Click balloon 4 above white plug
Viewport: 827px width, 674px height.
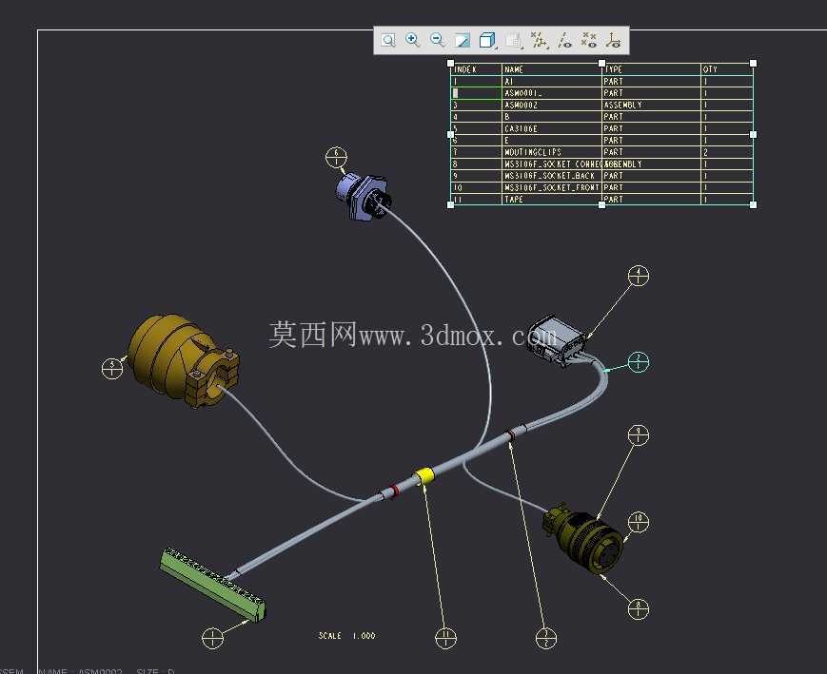click(639, 276)
